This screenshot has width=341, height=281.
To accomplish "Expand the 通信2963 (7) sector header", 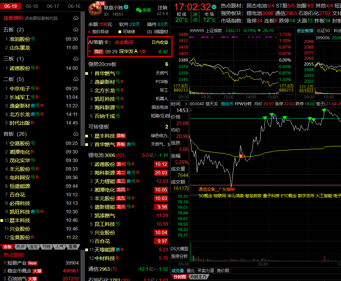I will click(x=128, y=269).
